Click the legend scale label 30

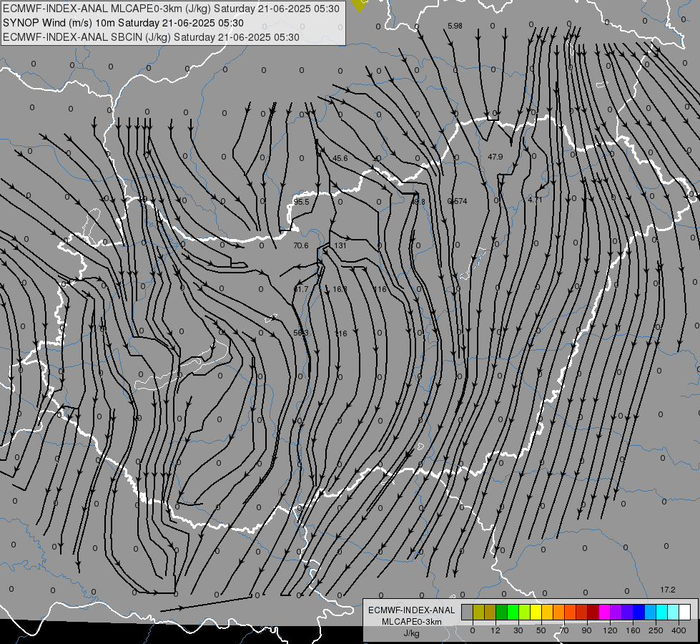tap(518, 630)
